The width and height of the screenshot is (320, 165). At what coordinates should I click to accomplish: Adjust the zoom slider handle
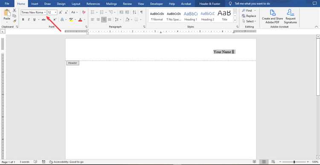click(294, 162)
